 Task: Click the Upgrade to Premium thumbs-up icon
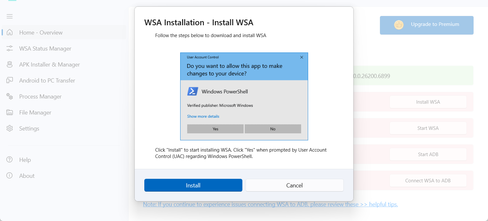tap(399, 25)
